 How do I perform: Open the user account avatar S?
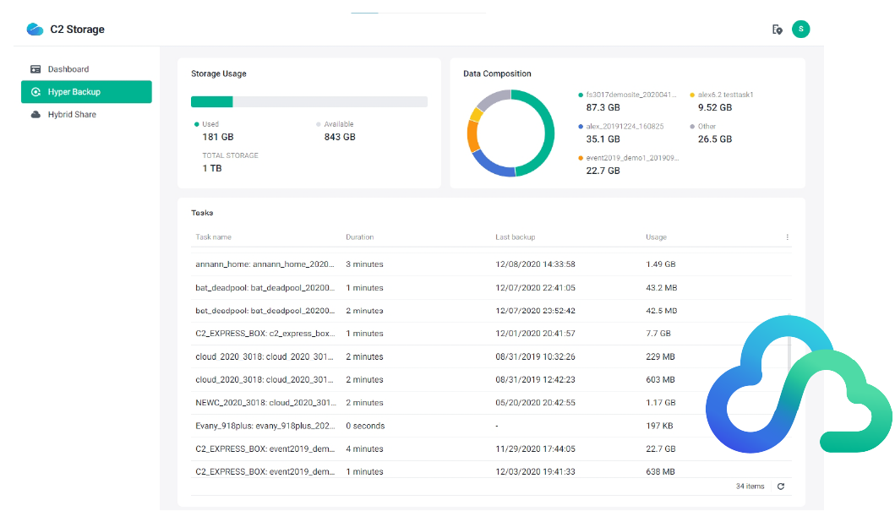coord(801,29)
